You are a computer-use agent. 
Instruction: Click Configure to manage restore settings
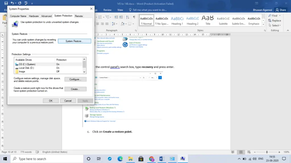pos(75,79)
